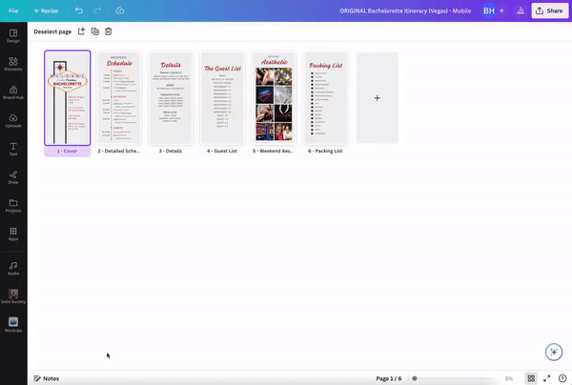
Task: Open the Magic assistant sparkle button
Action: 553,352
